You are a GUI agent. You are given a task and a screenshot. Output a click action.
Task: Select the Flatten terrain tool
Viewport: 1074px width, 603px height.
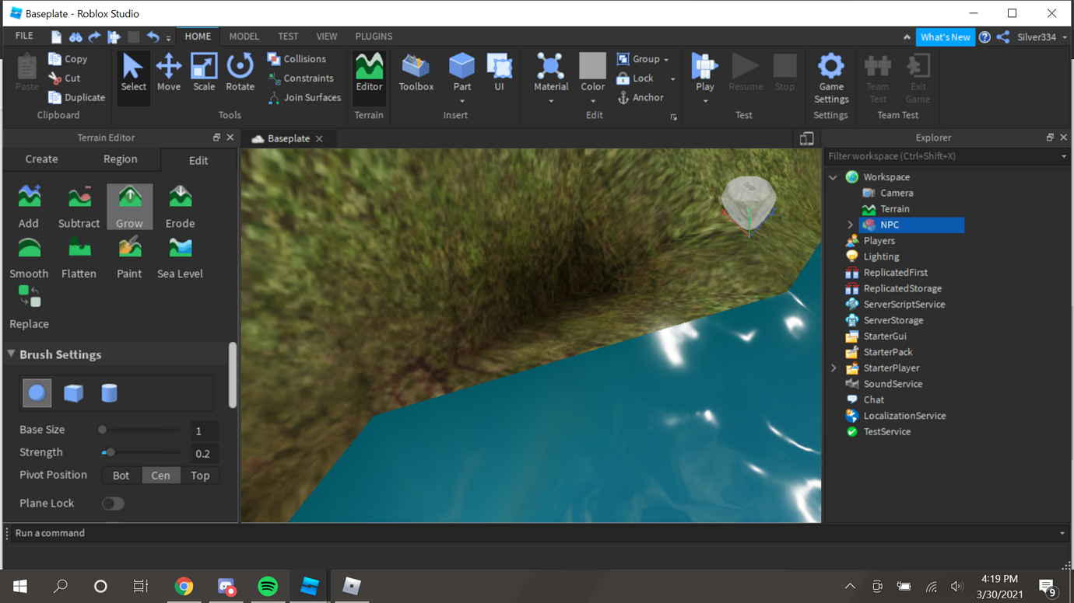coord(79,257)
